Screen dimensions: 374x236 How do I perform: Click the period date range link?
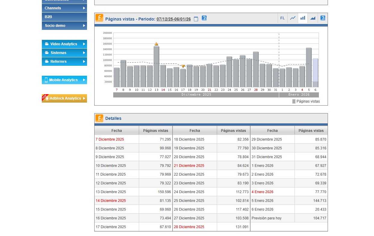pyautogui.click(x=173, y=19)
